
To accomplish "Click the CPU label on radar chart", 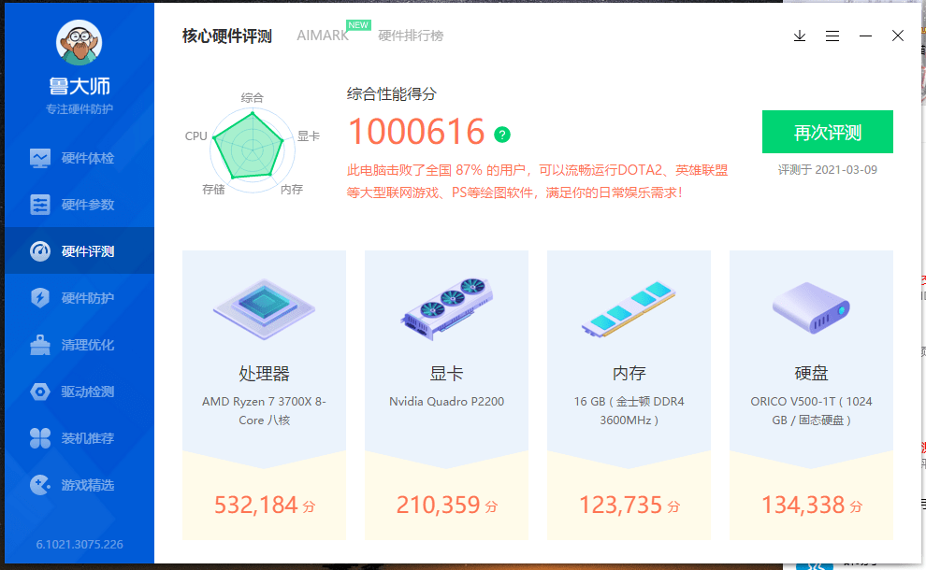I will pos(196,136).
